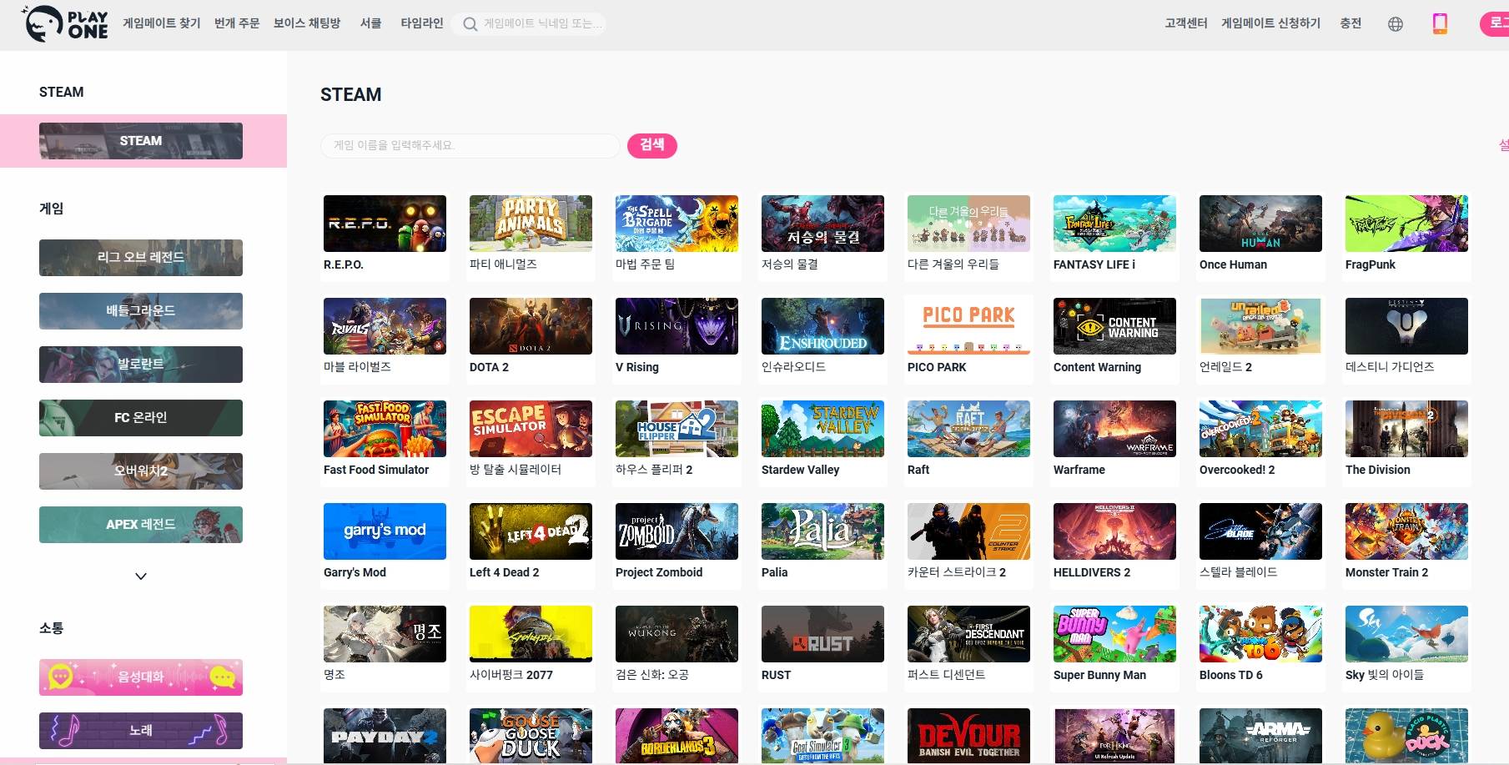Click the search magnifier icon in header
This screenshot has width=1509, height=765.
coord(470,24)
